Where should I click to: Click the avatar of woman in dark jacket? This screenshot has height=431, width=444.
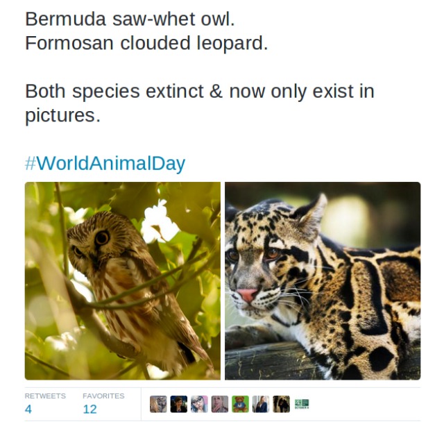[x=261, y=404]
